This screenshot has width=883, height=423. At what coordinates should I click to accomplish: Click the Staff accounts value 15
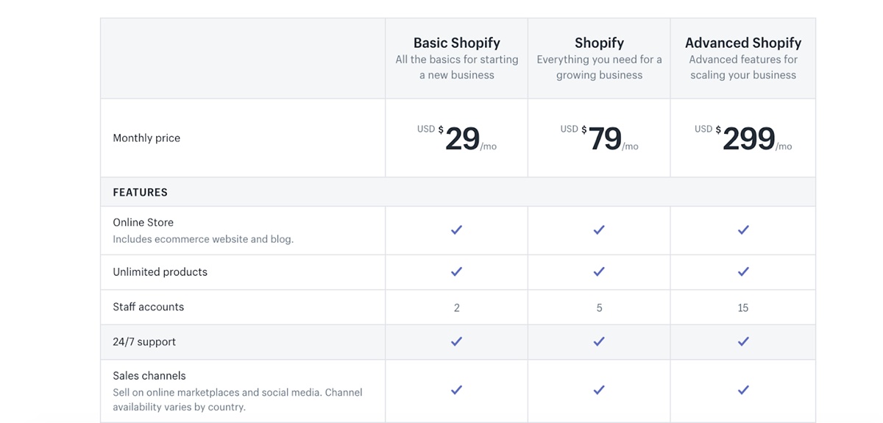(743, 308)
